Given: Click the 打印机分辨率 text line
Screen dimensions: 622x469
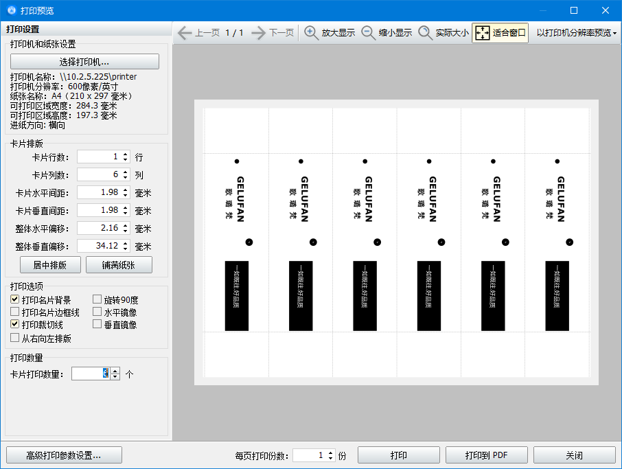Looking at the screenshot, I should click(x=65, y=87).
